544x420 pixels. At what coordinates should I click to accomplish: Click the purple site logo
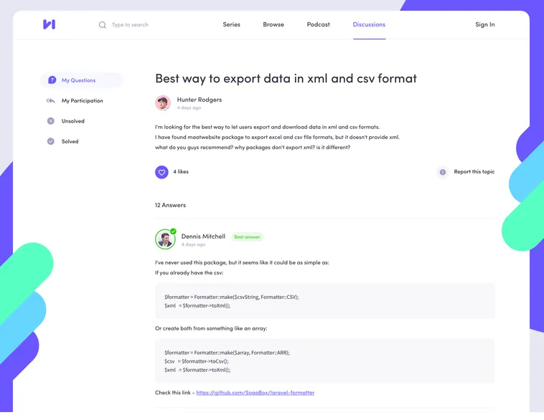(49, 24)
